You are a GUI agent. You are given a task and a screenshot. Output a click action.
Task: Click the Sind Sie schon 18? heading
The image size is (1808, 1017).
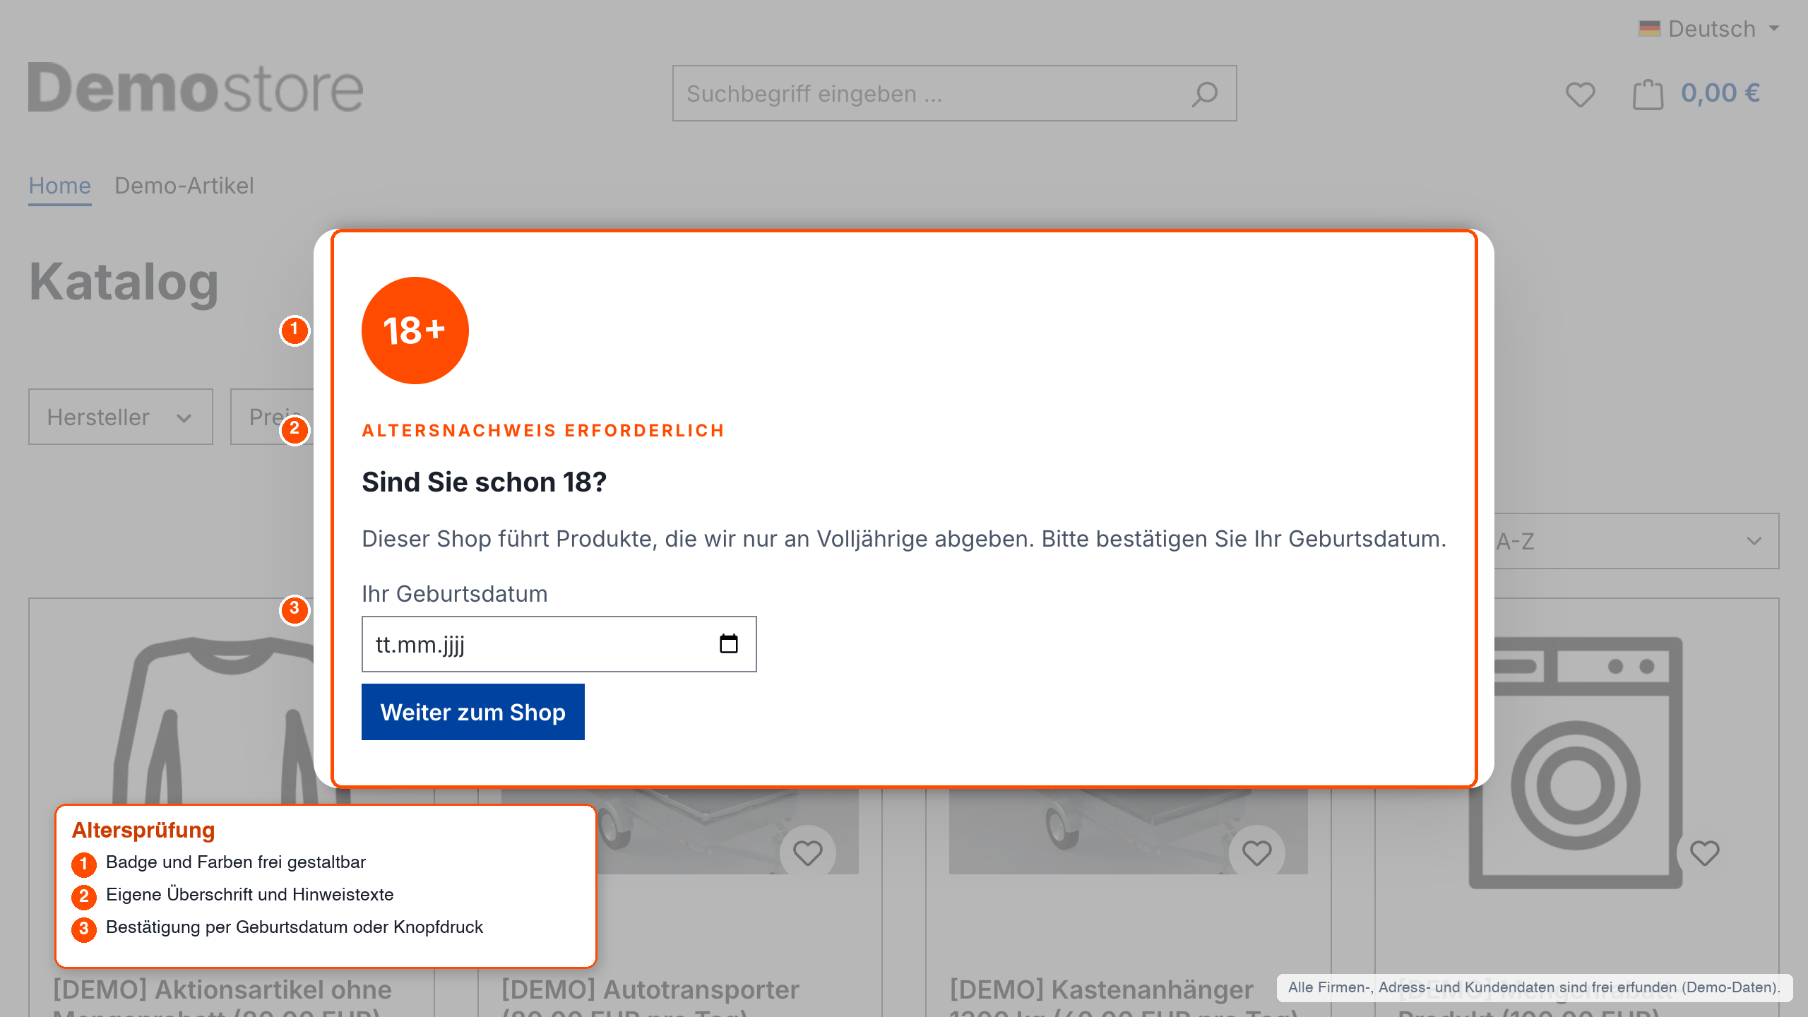(484, 482)
